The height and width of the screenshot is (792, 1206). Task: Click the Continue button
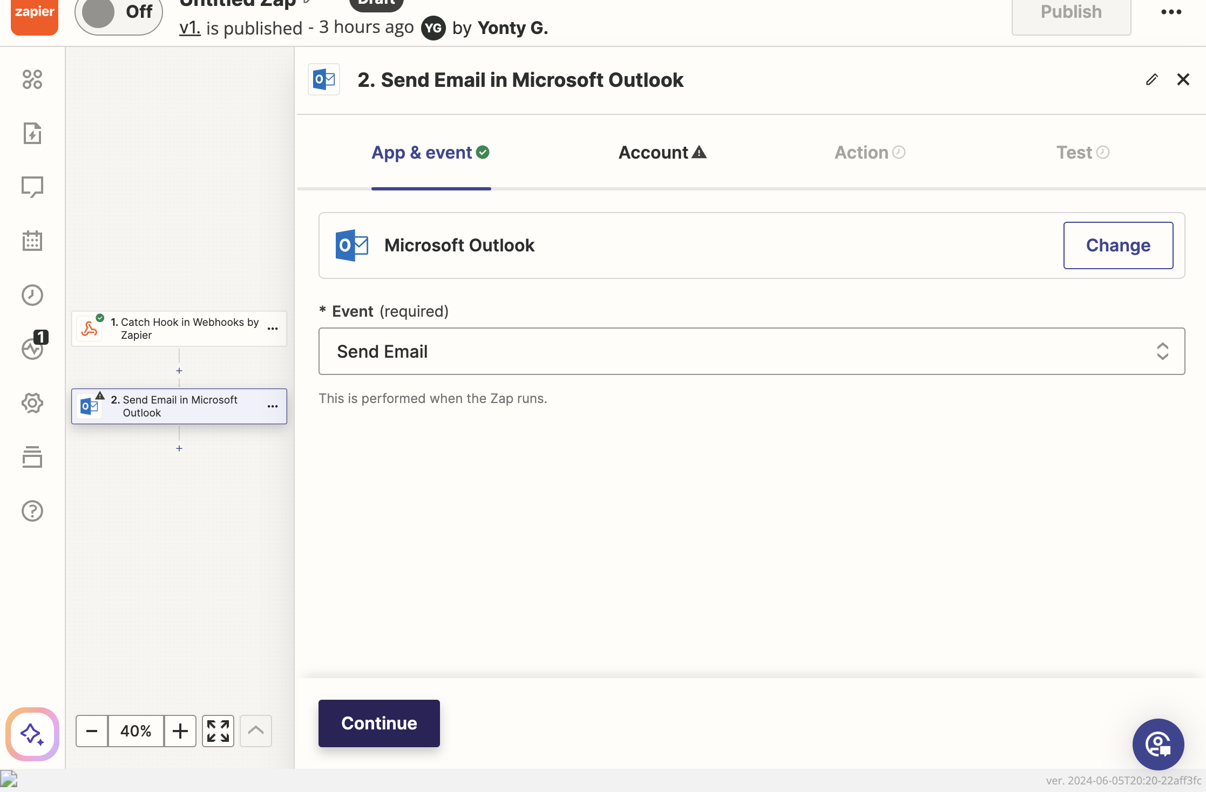pyautogui.click(x=379, y=723)
